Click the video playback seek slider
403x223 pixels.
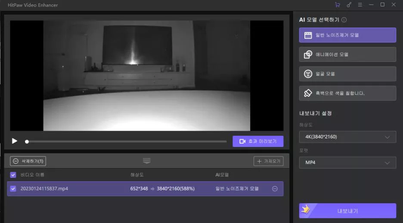pos(126,141)
